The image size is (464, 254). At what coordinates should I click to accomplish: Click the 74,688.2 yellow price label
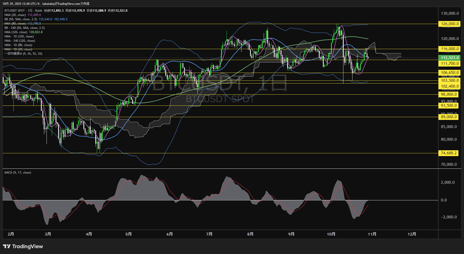click(449, 153)
